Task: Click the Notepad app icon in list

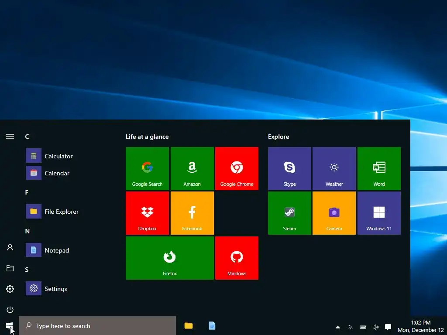Action: [x=34, y=250]
